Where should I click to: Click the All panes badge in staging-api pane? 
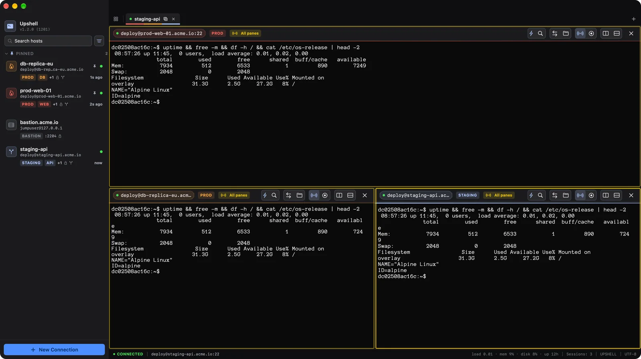(x=499, y=195)
